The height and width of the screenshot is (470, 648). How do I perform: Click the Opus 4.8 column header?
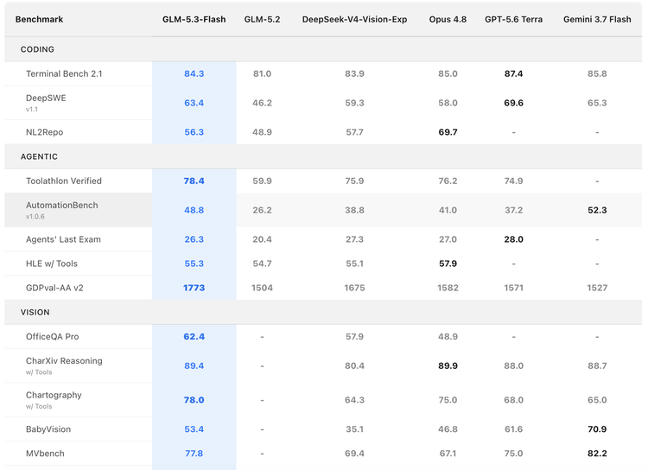[448, 19]
